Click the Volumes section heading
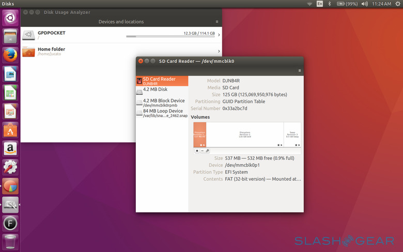 pyautogui.click(x=200, y=117)
